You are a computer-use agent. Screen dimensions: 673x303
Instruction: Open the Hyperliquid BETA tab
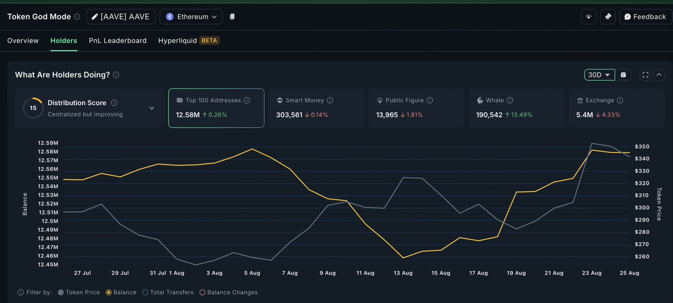177,41
